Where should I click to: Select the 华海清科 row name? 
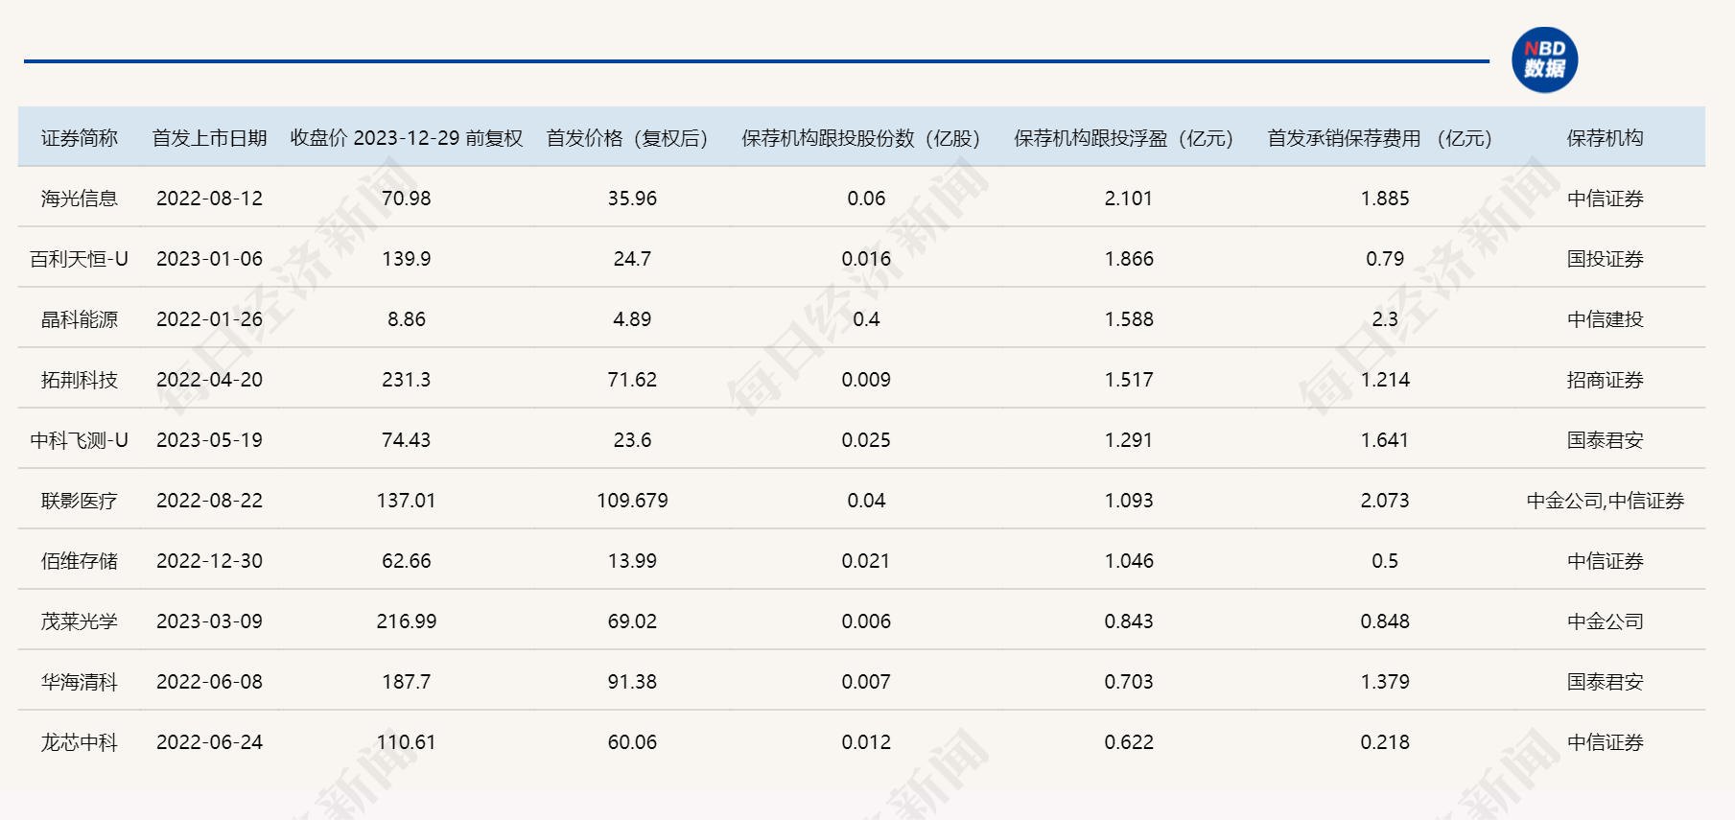coord(80,682)
